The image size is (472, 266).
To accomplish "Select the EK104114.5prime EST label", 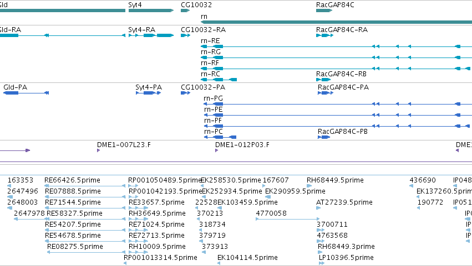I will [x=247, y=258].
